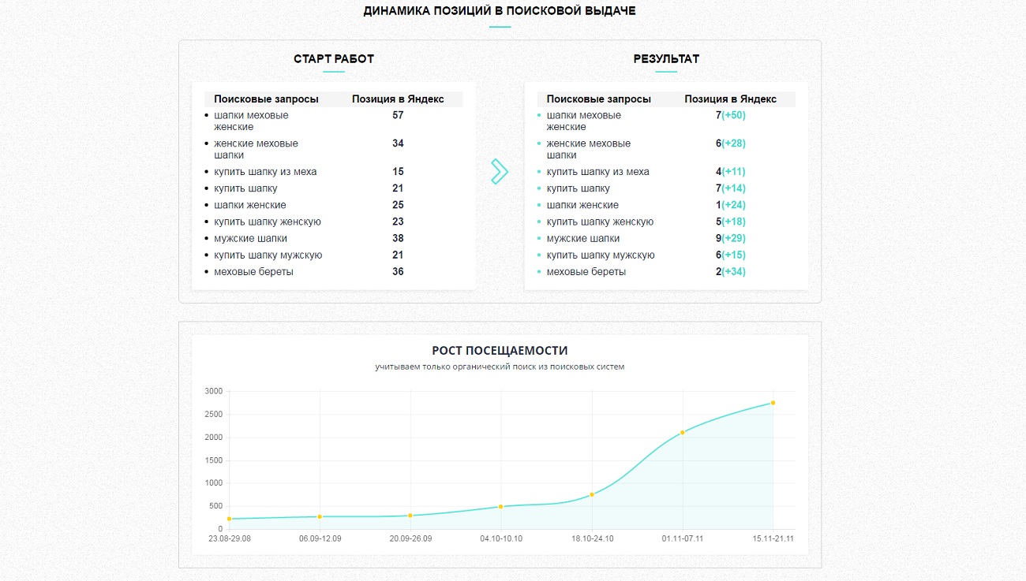Click 'Поисковые запросы' header in start table
The height and width of the screenshot is (581, 1026).
coord(266,99)
